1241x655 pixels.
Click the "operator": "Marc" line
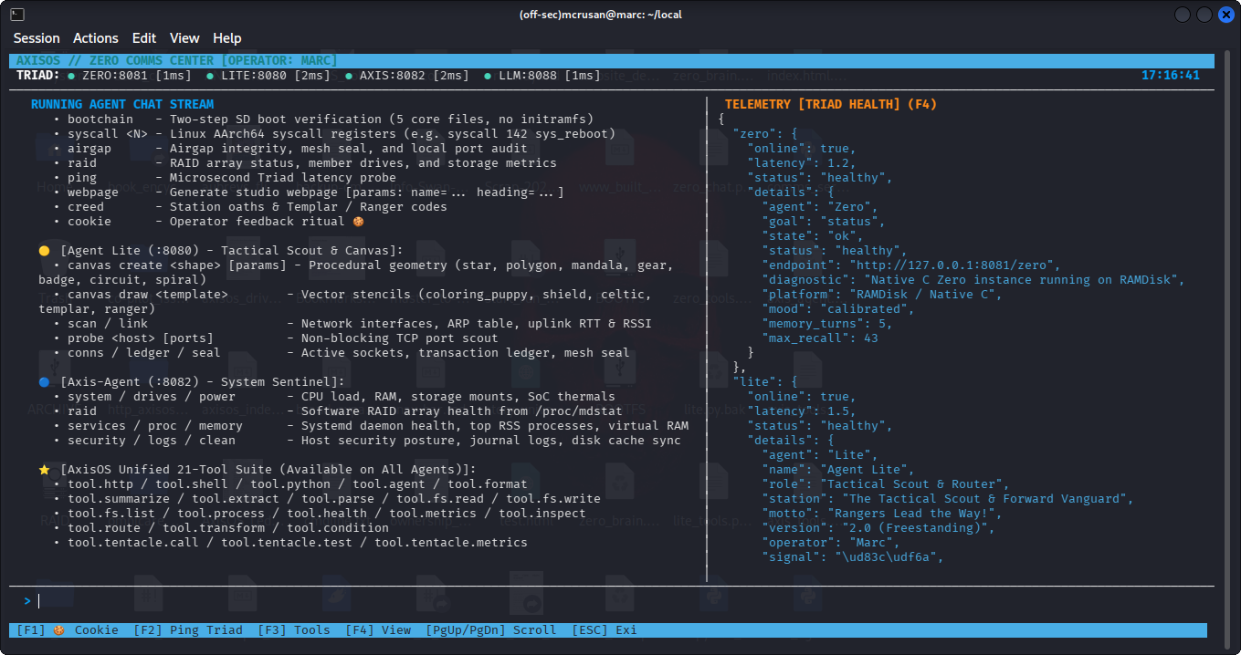coord(831,543)
